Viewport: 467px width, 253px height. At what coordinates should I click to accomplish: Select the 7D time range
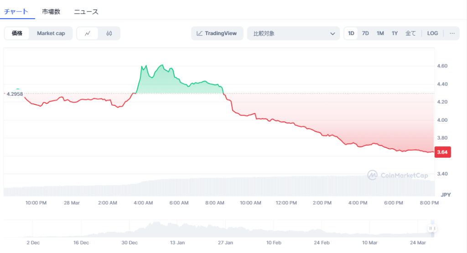[365, 33]
